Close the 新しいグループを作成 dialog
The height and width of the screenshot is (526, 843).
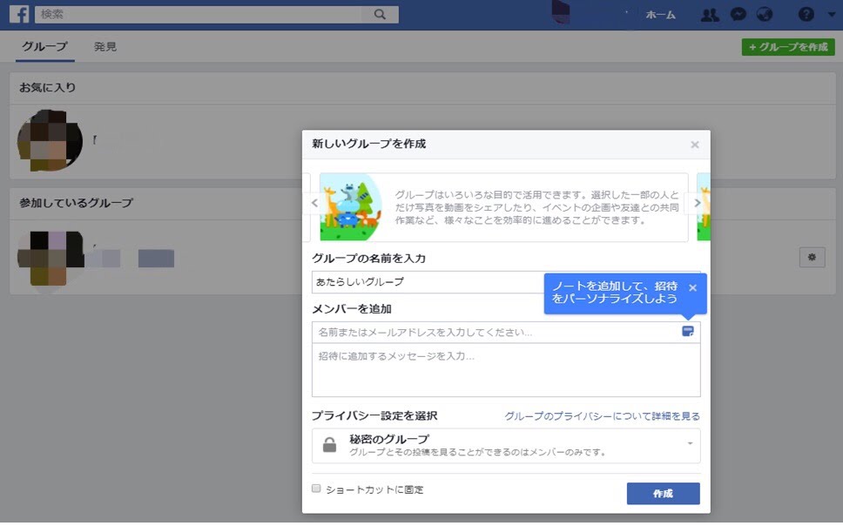click(x=695, y=145)
